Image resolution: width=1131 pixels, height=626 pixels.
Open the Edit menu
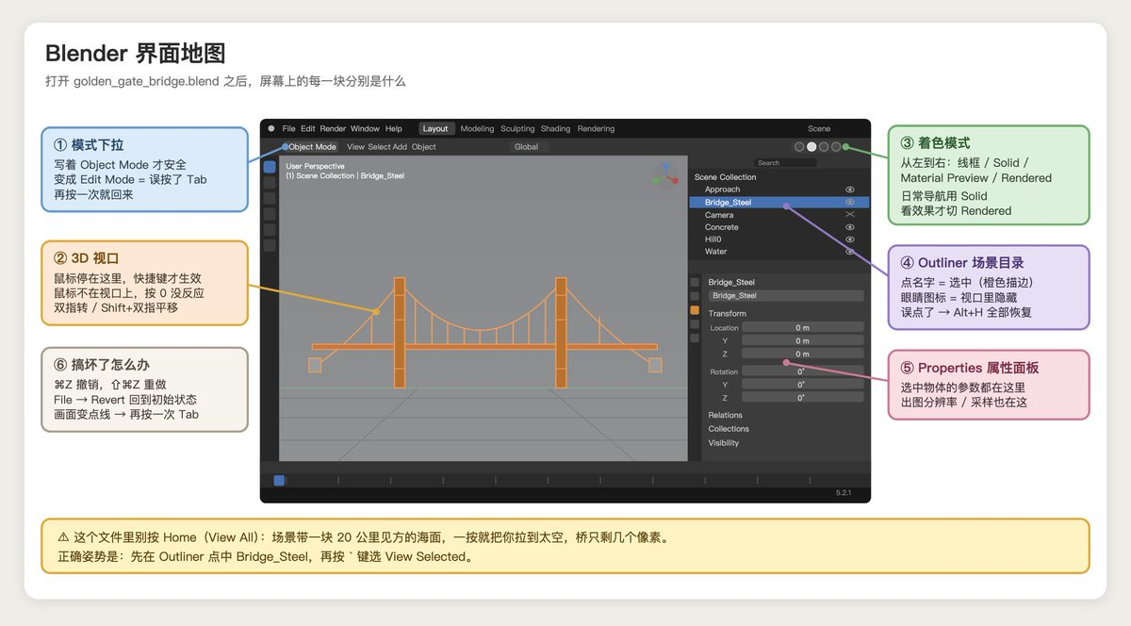(308, 129)
